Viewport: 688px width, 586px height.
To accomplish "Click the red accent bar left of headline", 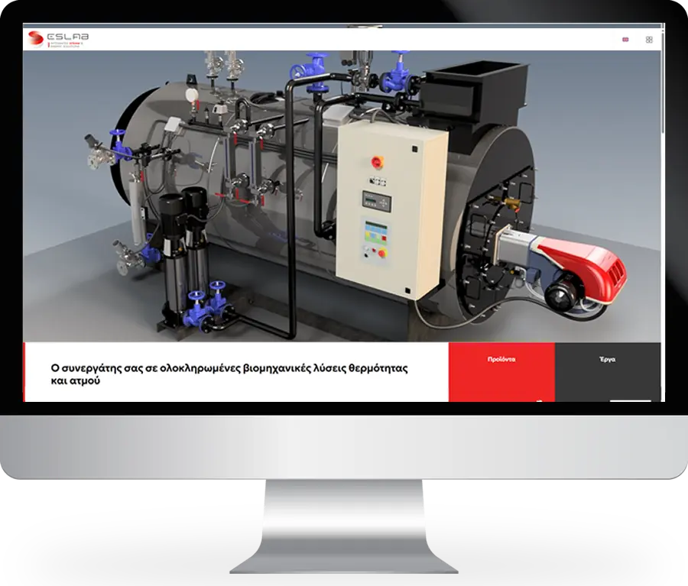I will click(25, 372).
